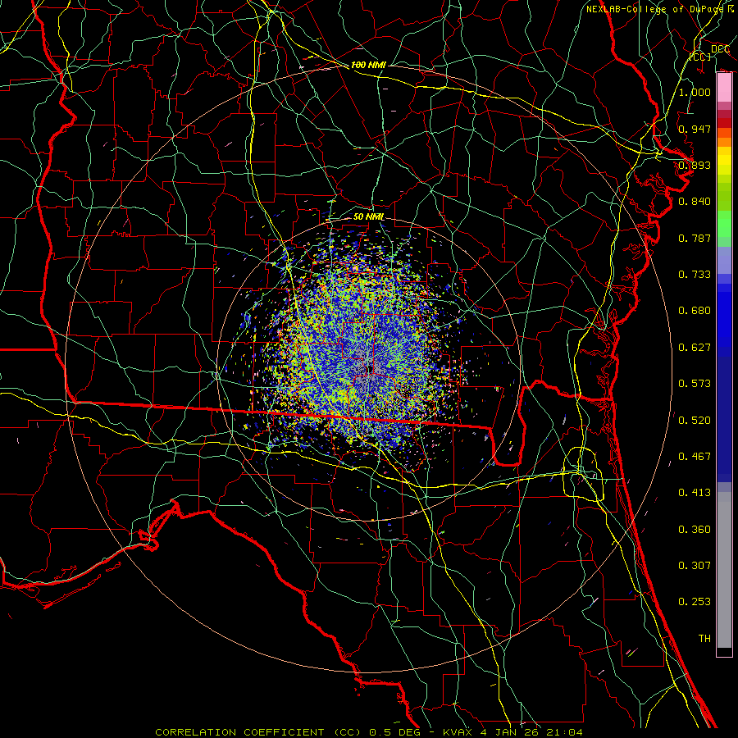Click the TH threshold label

(x=704, y=639)
